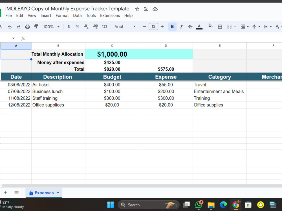Image resolution: width=282 pixels, height=211 pixels.
Task: Click the horizontal scrollbar
Action: pos(142,185)
